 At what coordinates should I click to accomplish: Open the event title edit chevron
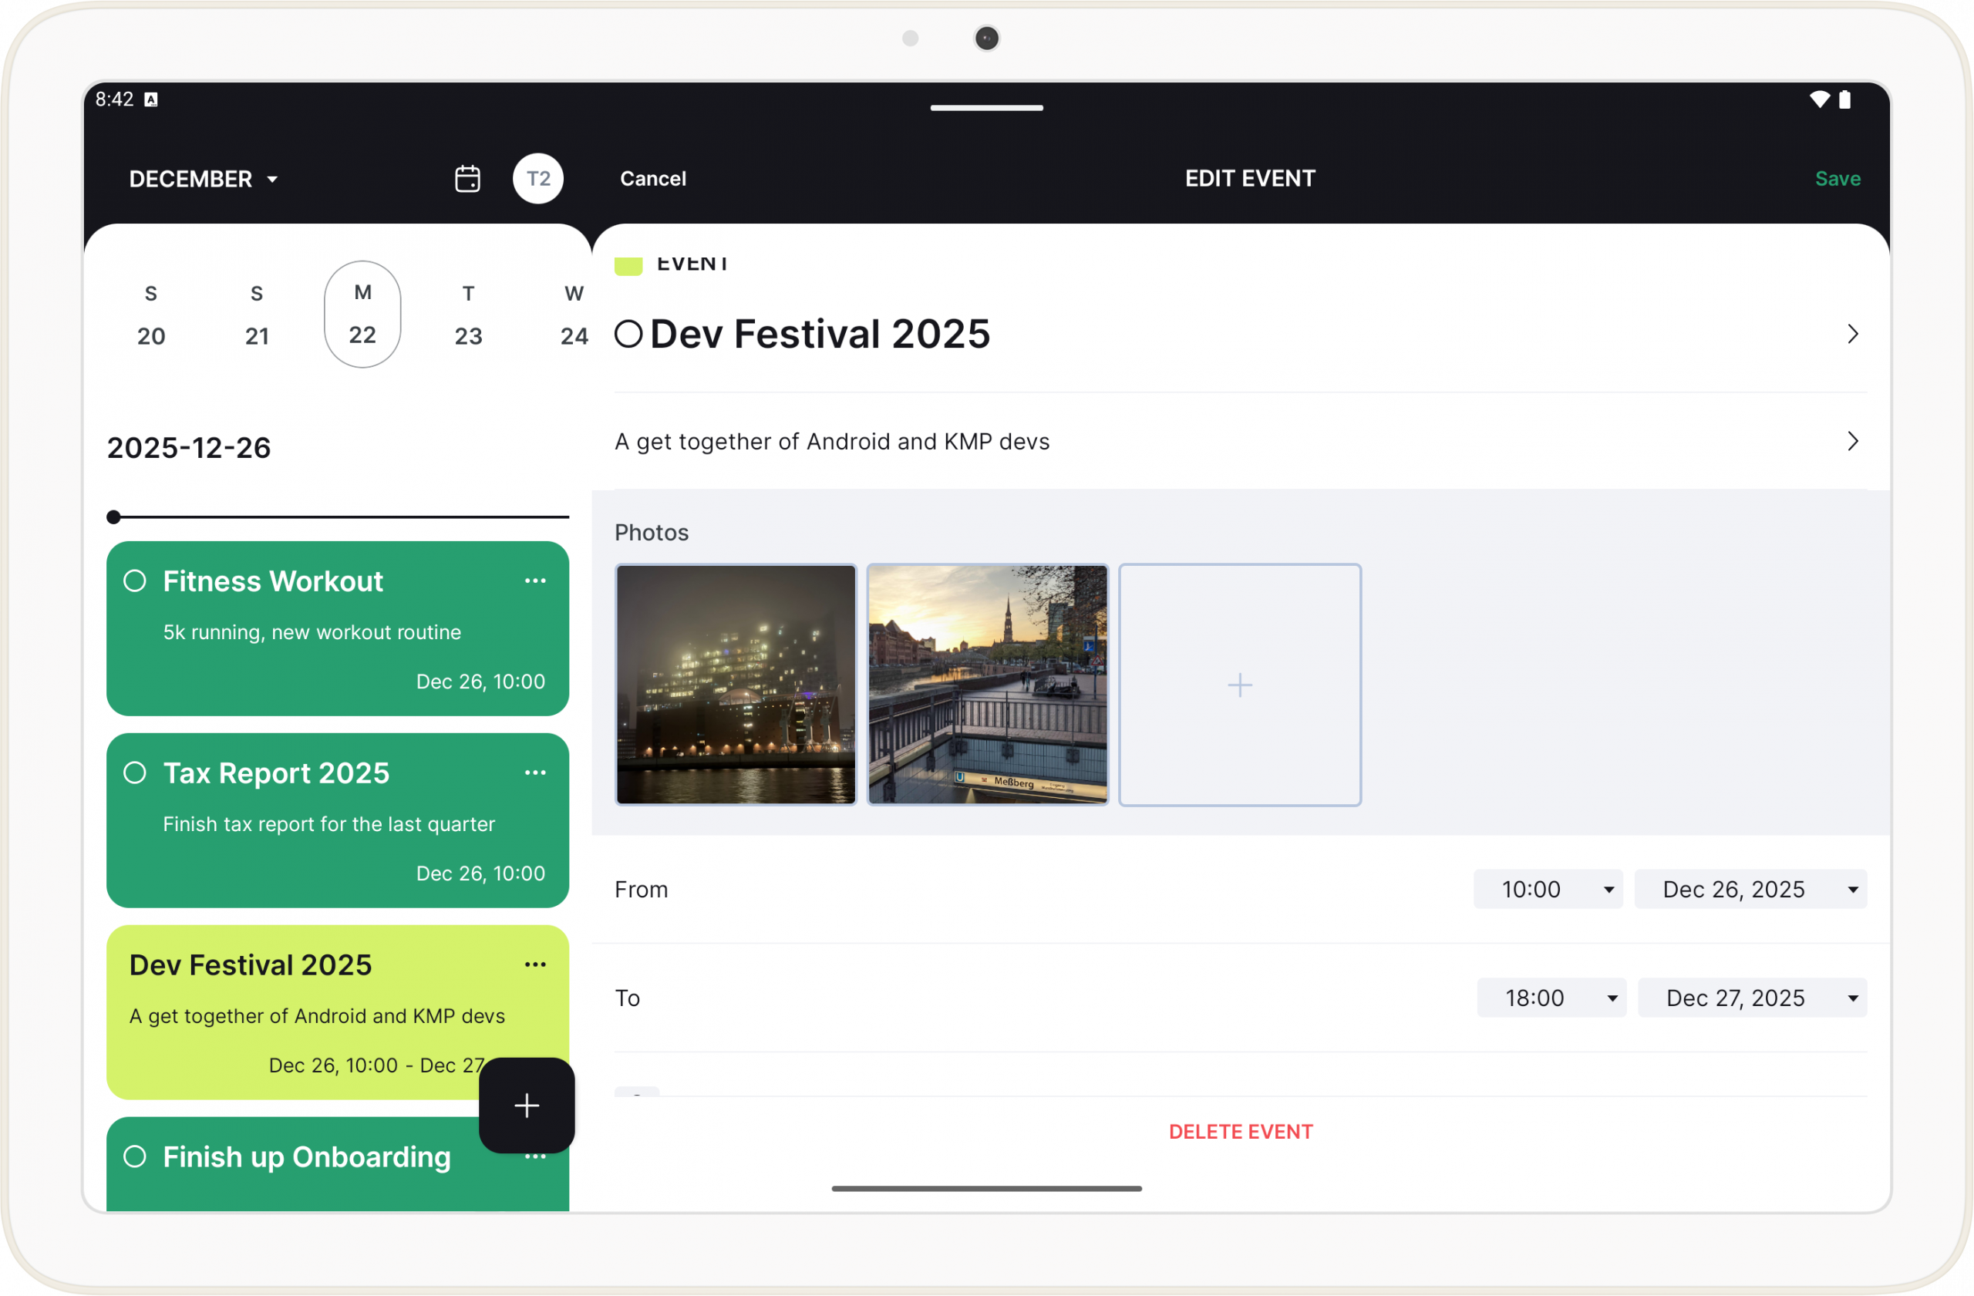click(1852, 334)
